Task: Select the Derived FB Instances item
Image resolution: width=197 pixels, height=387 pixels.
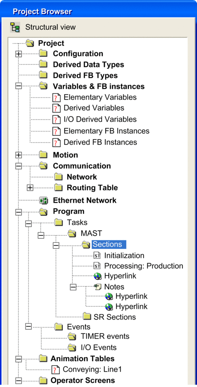Action: point(100,142)
